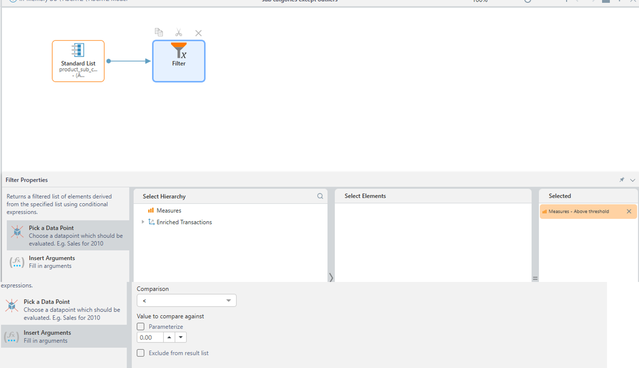
Task: Open upper Pick a Data Point step
Action: click(x=68, y=236)
